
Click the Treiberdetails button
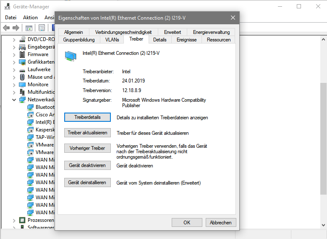coord(87,117)
